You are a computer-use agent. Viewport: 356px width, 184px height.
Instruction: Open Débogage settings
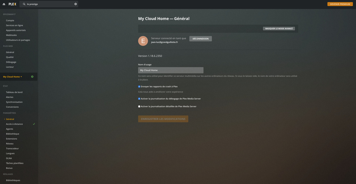[x=11, y=62]
